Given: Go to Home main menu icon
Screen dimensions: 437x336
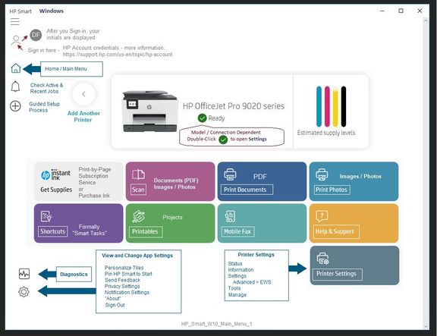Looking at the screenshot, I should 16,68.
